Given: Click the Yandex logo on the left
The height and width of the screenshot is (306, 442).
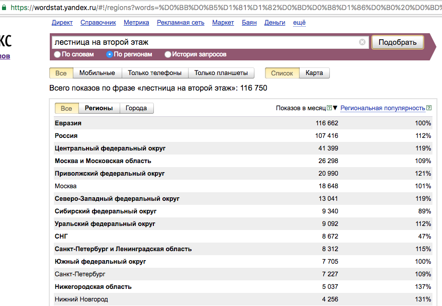Looking at the screenshot, I should 6,41.
